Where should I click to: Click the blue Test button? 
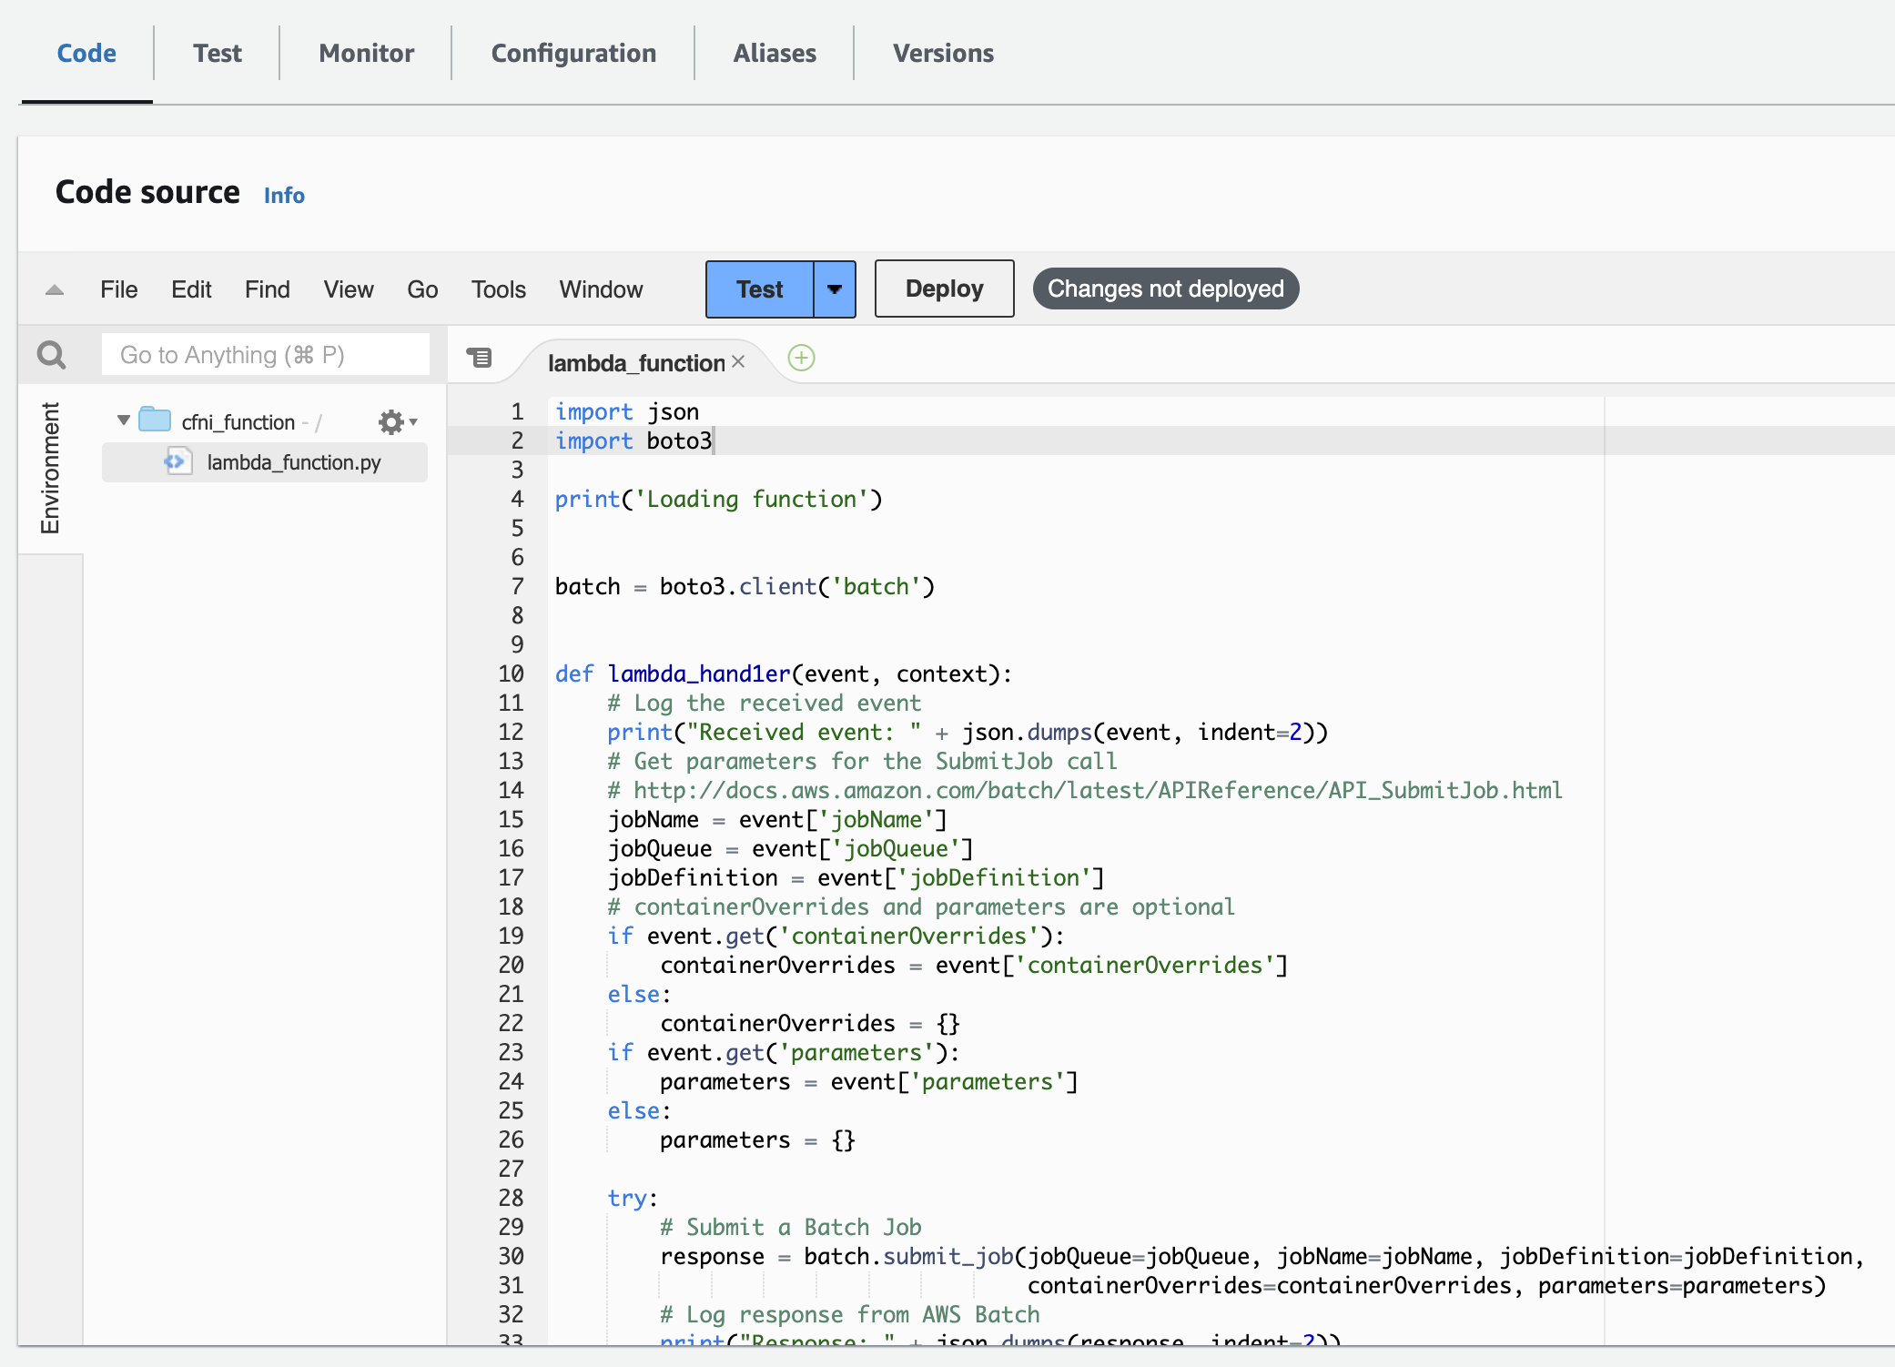[x=759, y=289]
